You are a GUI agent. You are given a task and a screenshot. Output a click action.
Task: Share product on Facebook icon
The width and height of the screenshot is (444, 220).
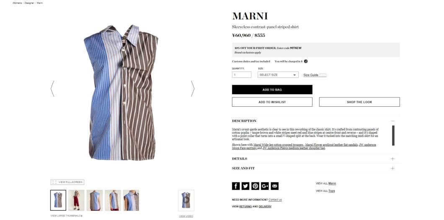pyautogui.click(x=235, y=186)
